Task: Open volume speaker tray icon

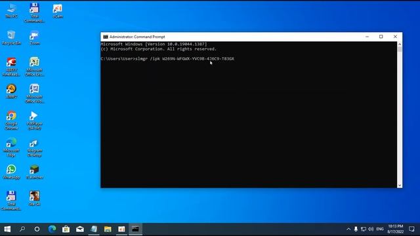Action: (x=371, y=229)
